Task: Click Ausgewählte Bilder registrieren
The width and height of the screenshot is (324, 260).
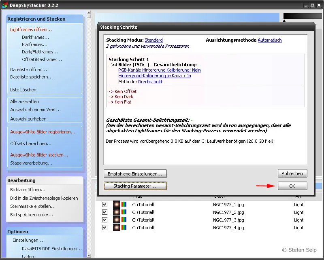Action: coord(43,132)
